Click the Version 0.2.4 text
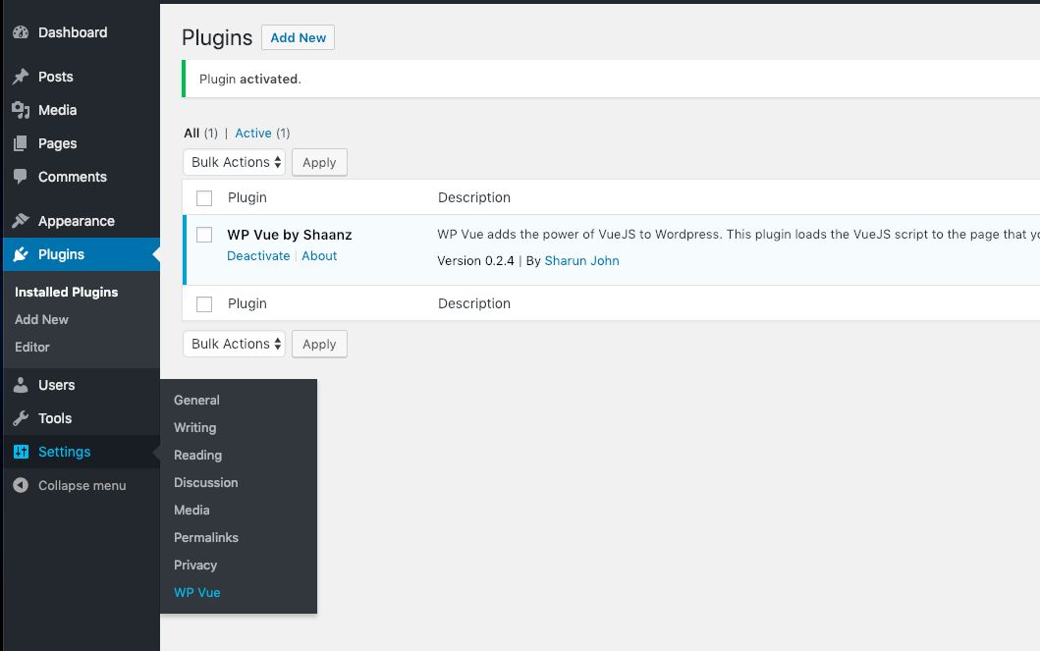 (475, 261)
